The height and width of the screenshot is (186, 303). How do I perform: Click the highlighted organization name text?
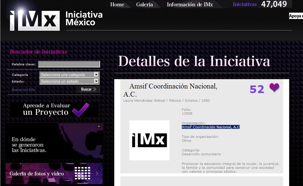click(x=210, y=127)
